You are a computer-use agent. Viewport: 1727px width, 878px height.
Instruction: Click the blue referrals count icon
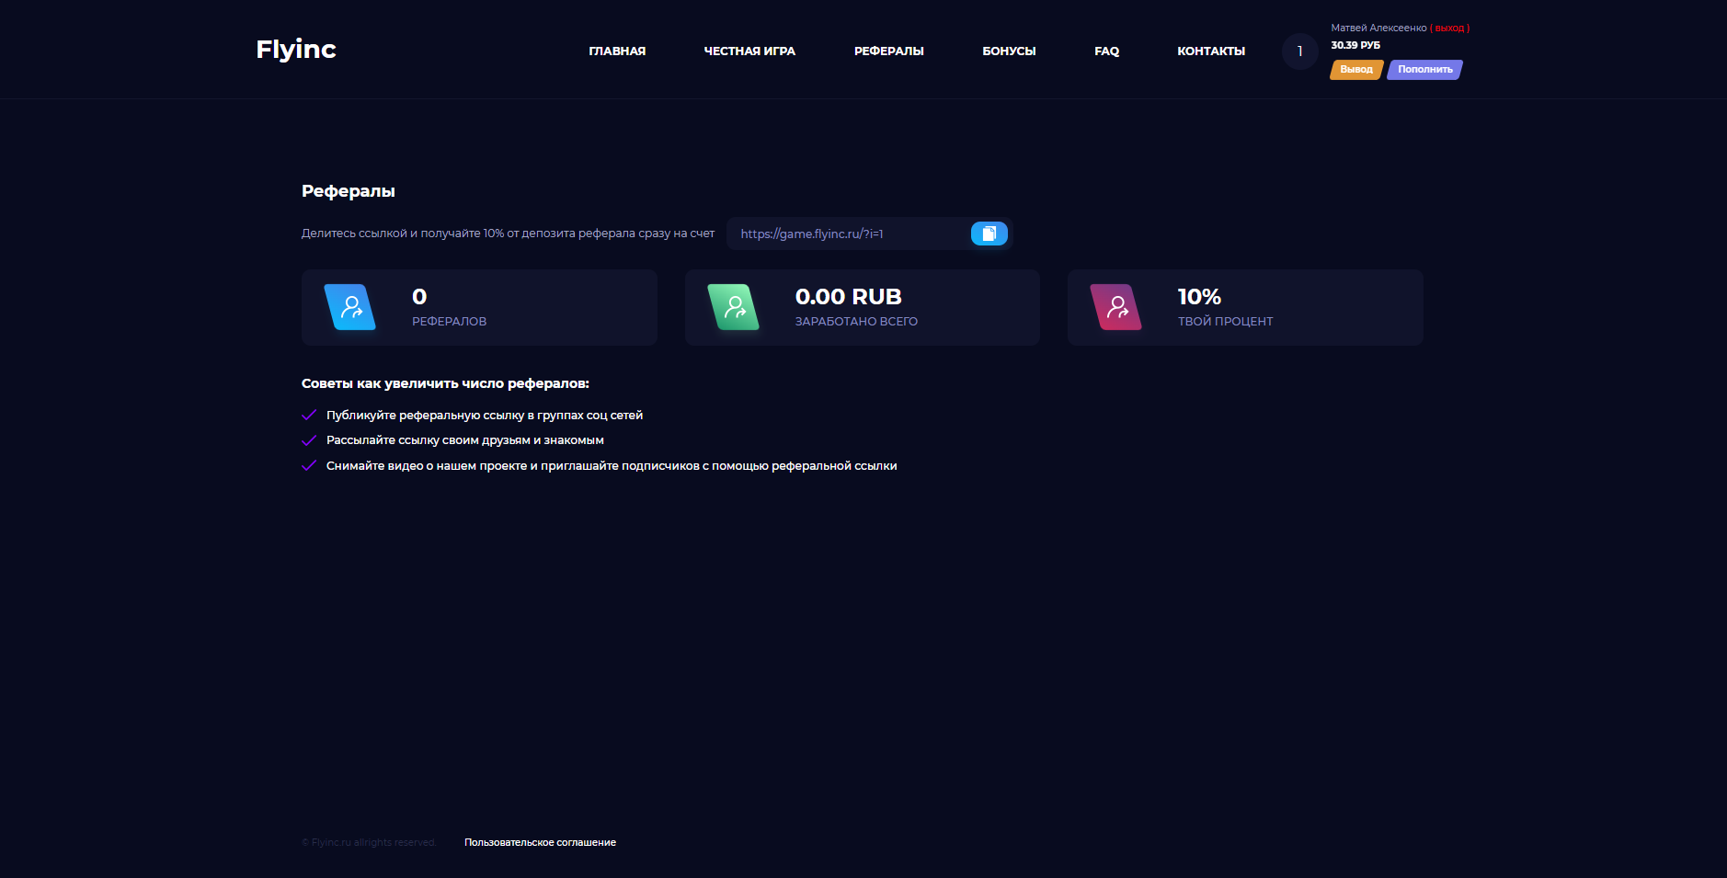(x=350, y=307)
